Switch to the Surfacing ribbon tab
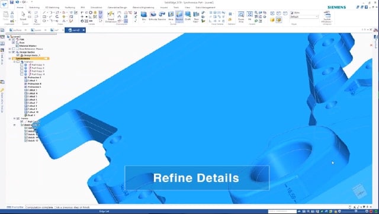The image size is (379, 214). (x=70, y=8)
